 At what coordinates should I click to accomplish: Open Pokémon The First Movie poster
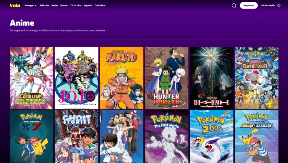click(166, 136)
